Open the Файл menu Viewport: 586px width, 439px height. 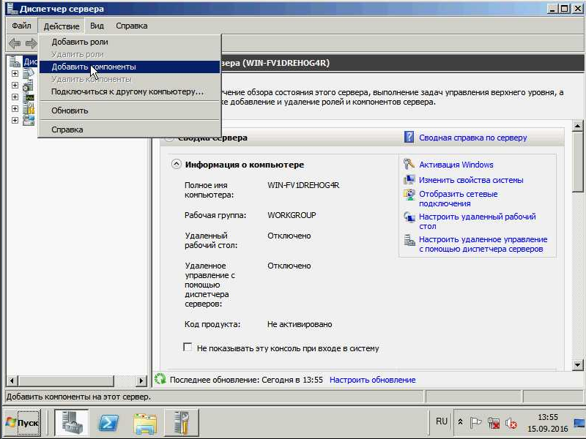pos(21,26)
